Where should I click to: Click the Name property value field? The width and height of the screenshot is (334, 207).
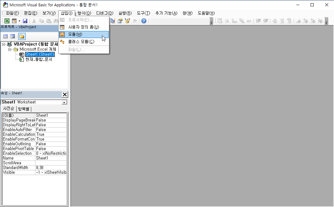51,158
